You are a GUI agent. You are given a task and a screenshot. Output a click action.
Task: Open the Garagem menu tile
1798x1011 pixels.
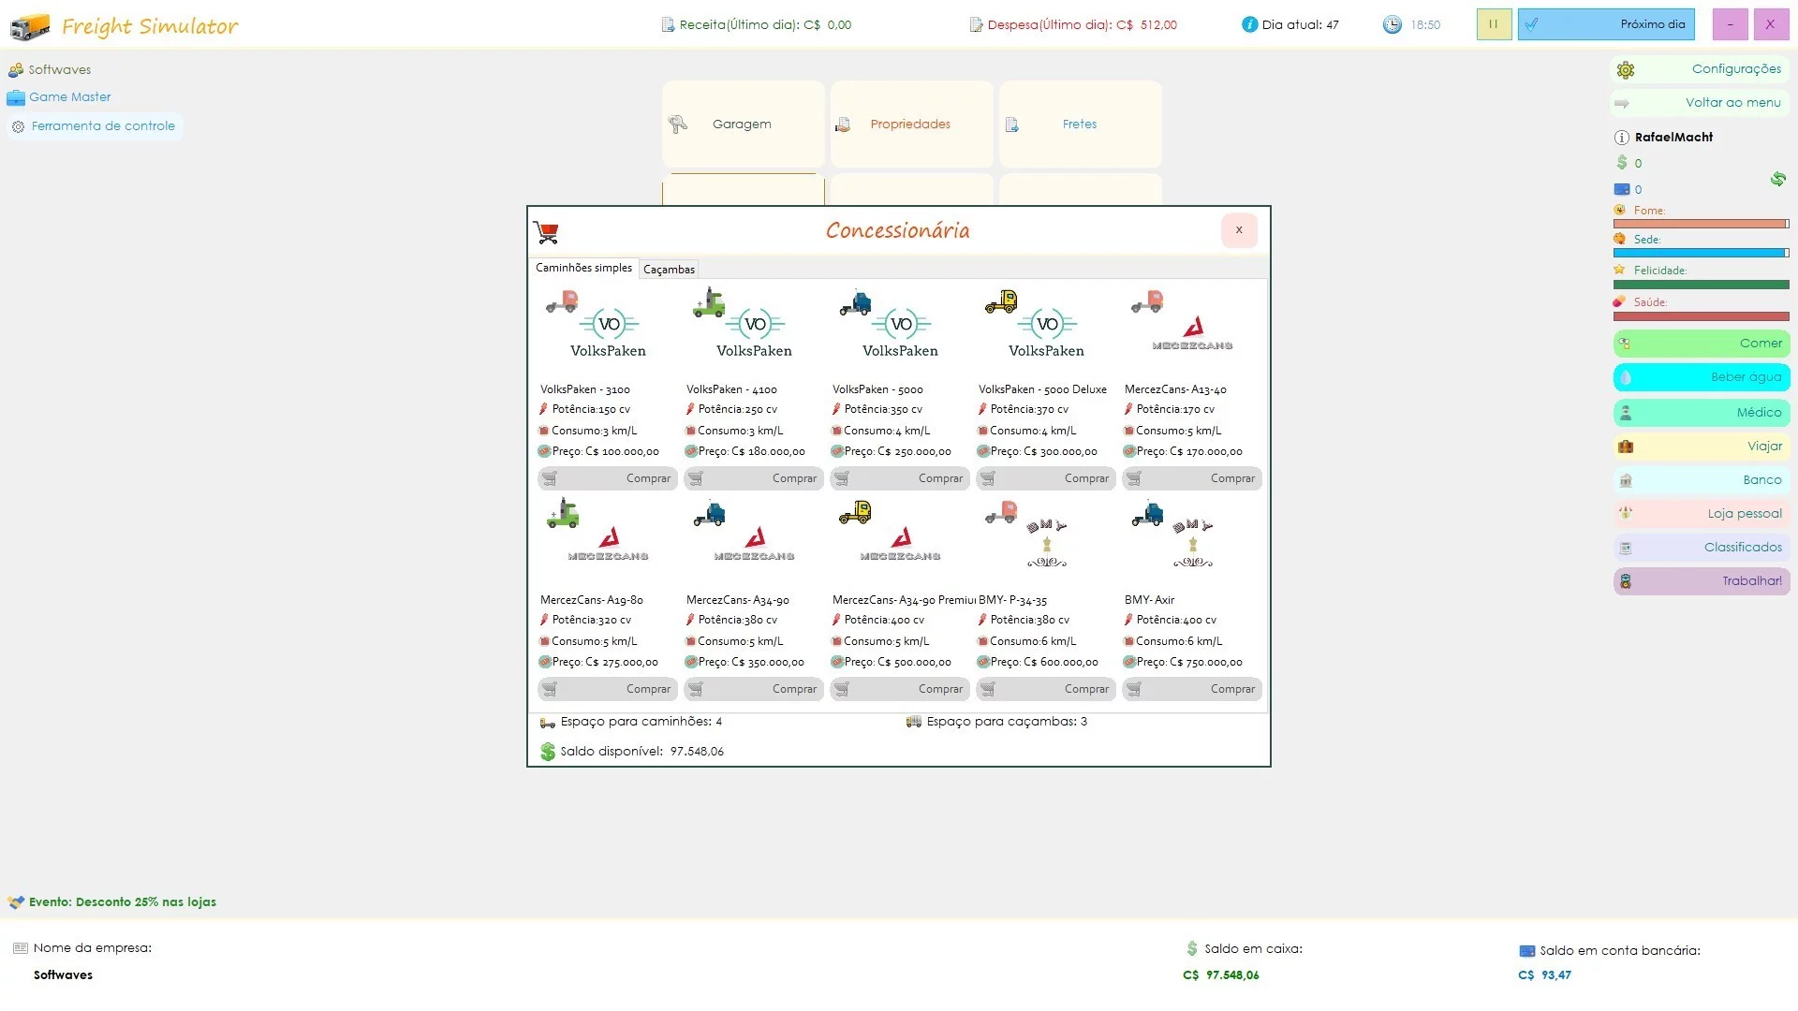(x=744, y=125)
